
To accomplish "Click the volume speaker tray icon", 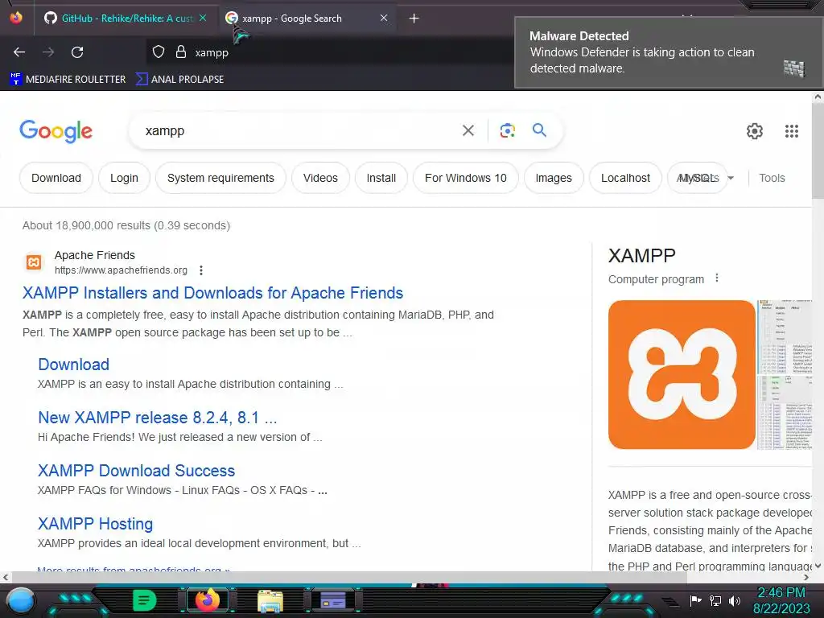I will [x=735, y=600].
